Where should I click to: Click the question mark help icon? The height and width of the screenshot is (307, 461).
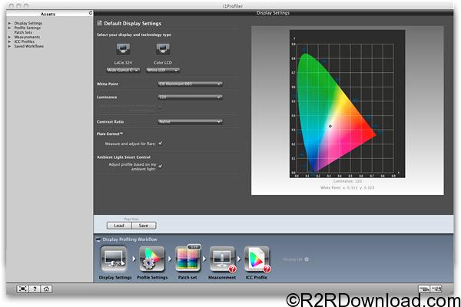pyautogui.click(x=35, y=289)
